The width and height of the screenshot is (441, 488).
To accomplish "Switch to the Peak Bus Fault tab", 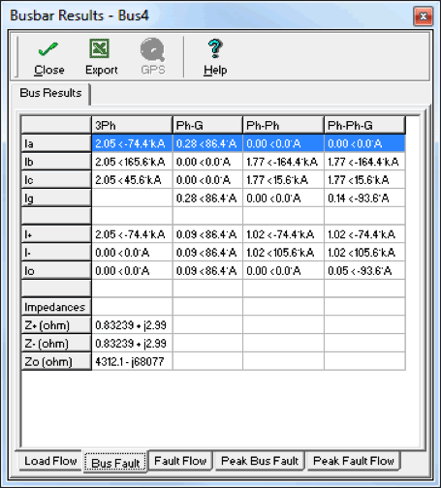I will (260, 461).
